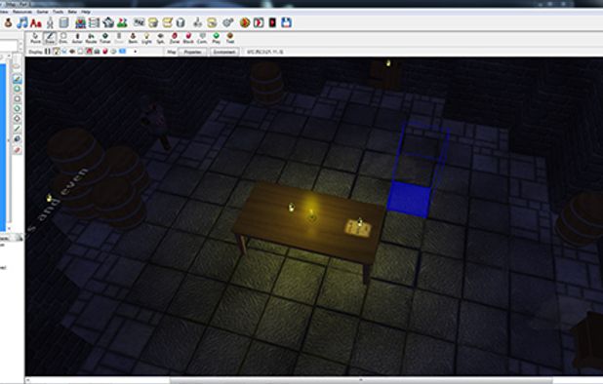Select the Item tool

(x=133, y=38)
